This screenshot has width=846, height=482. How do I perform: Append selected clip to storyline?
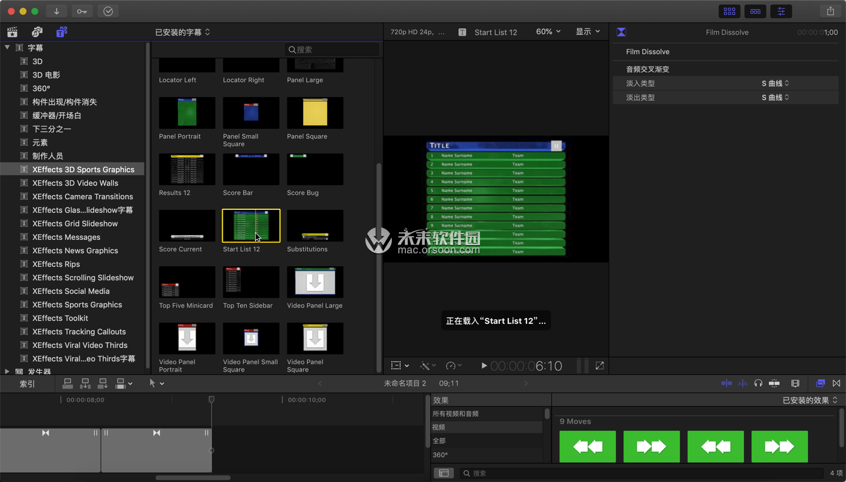103,384
